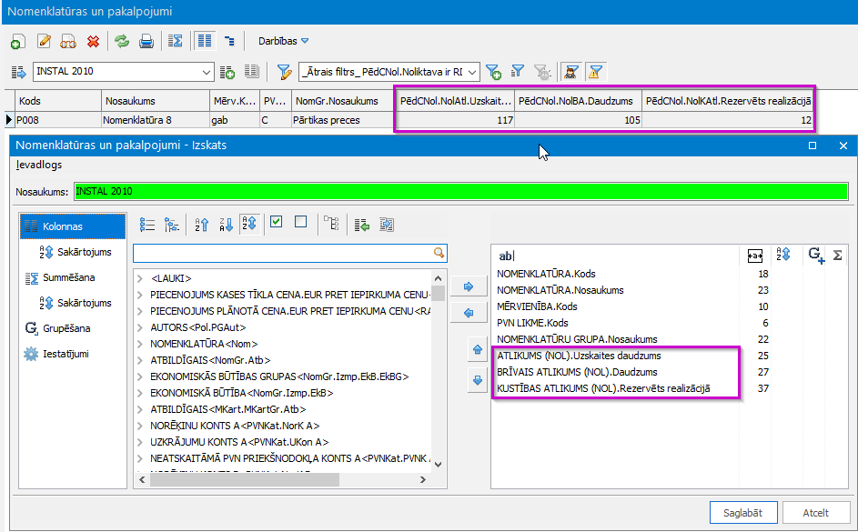
Task: Click the flat list view icon
Action: (147, 225)
